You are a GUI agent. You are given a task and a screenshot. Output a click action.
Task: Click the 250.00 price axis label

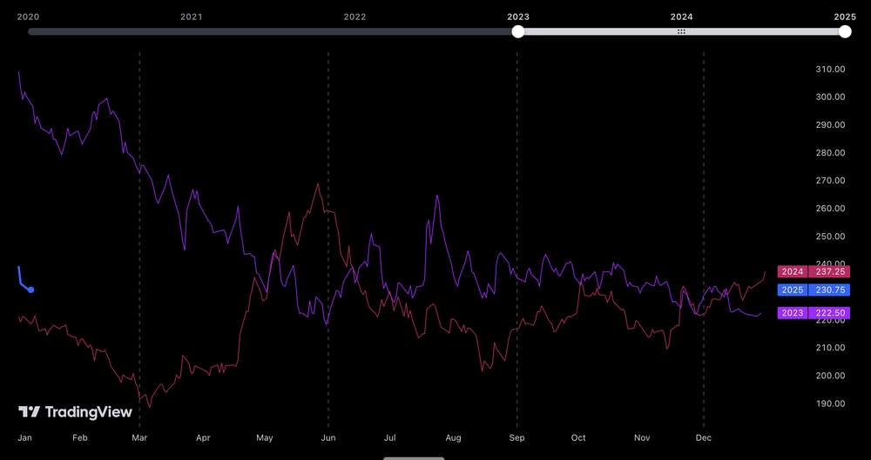[829, 237]
